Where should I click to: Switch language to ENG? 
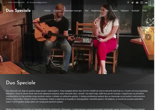[145, 11]
